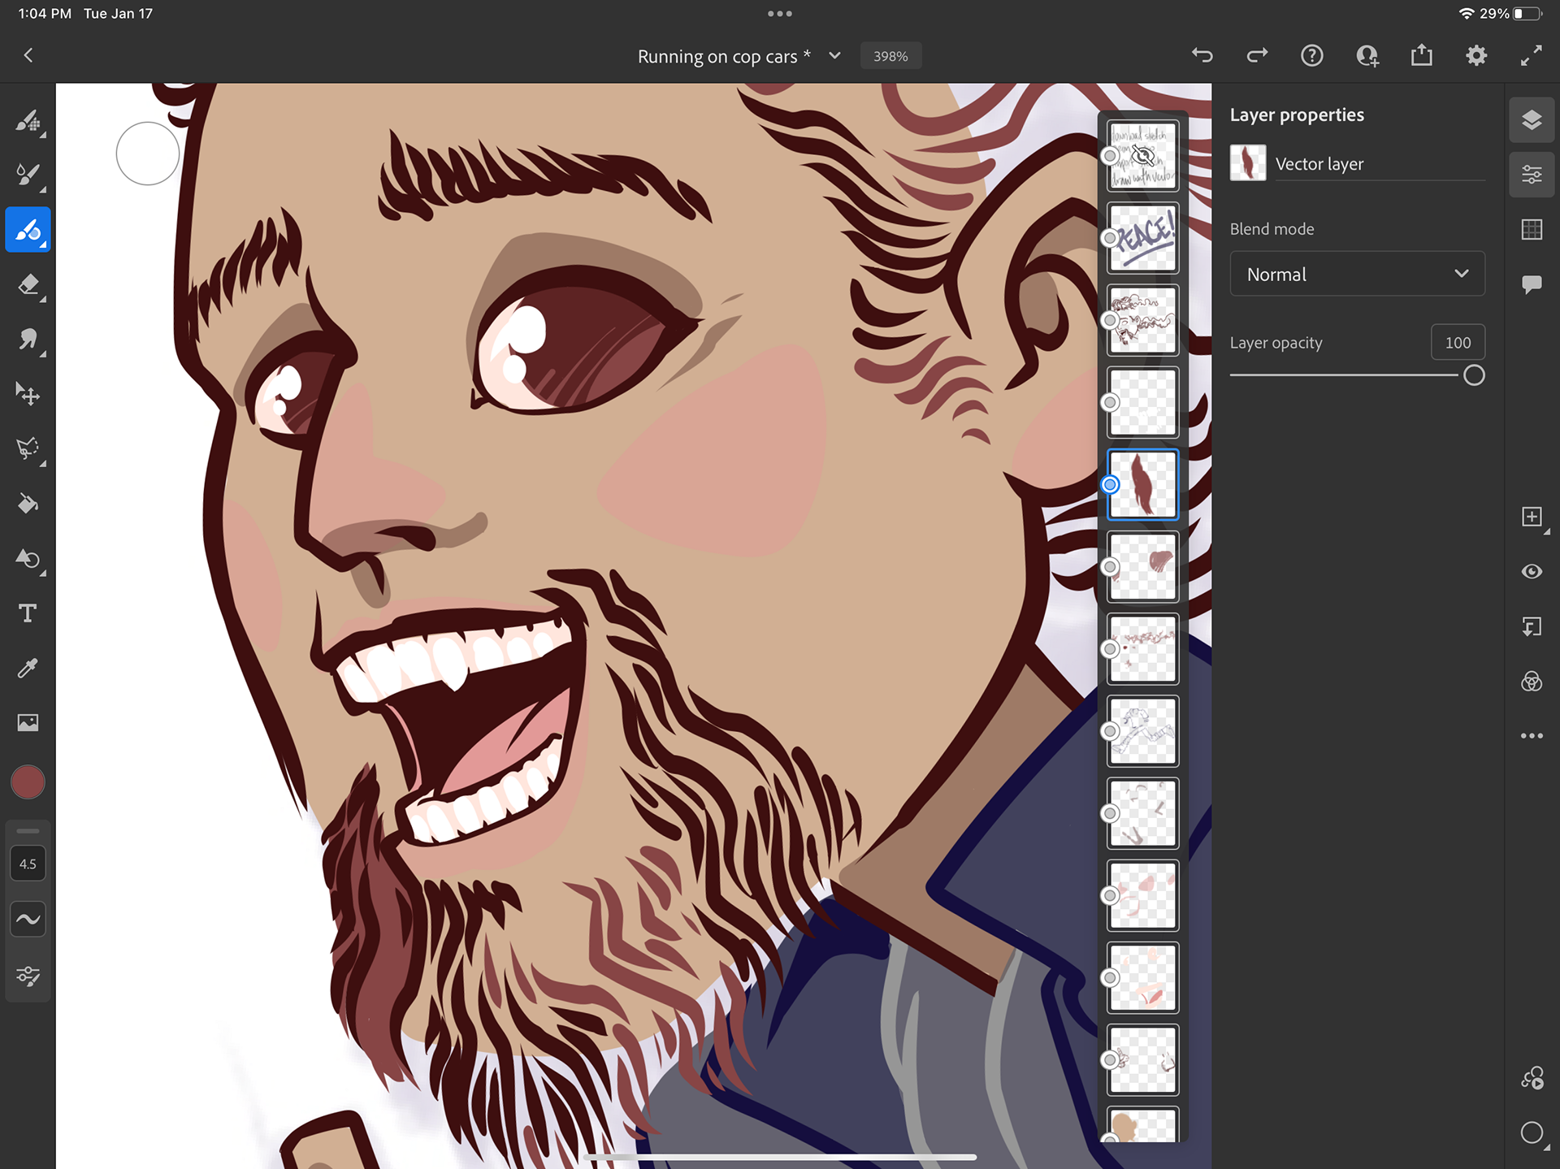Select the active Vector brush tool

point(28,230)
